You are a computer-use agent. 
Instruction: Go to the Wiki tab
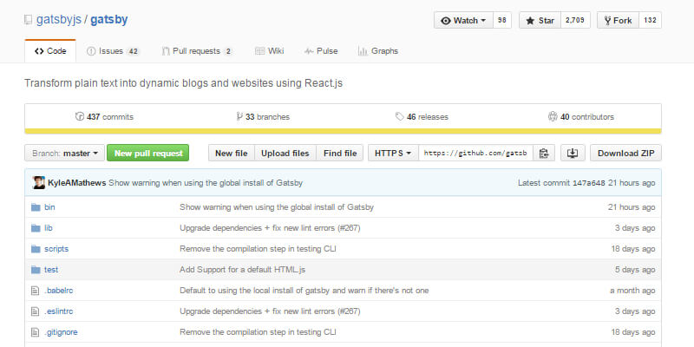pos(270,51)
